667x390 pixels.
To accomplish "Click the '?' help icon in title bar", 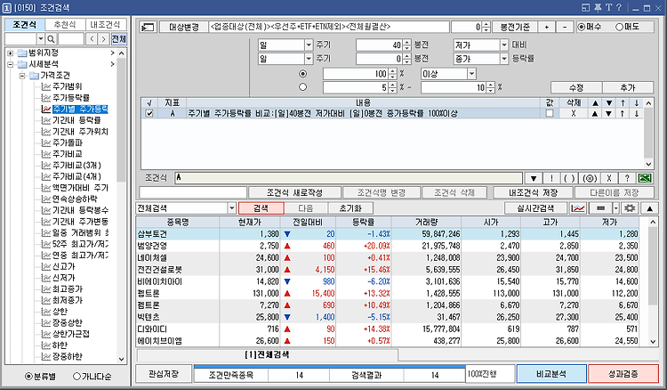I will [619, 8].
